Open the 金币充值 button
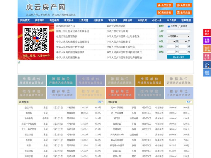Viewport: 211px width, 158px height. click(x=184, y=13)
